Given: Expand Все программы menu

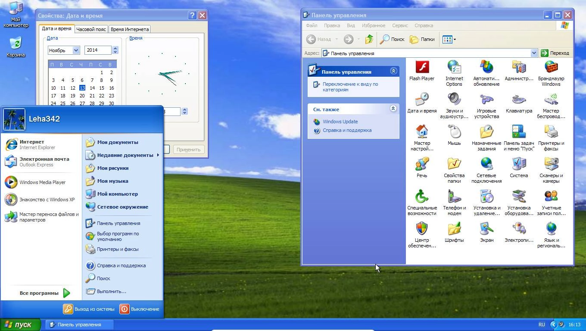Looking at the screenshot, I should point(44,293).
